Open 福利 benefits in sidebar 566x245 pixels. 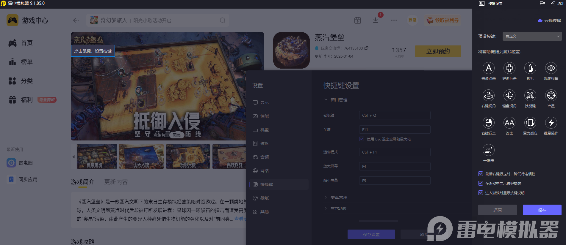(21, 100)
